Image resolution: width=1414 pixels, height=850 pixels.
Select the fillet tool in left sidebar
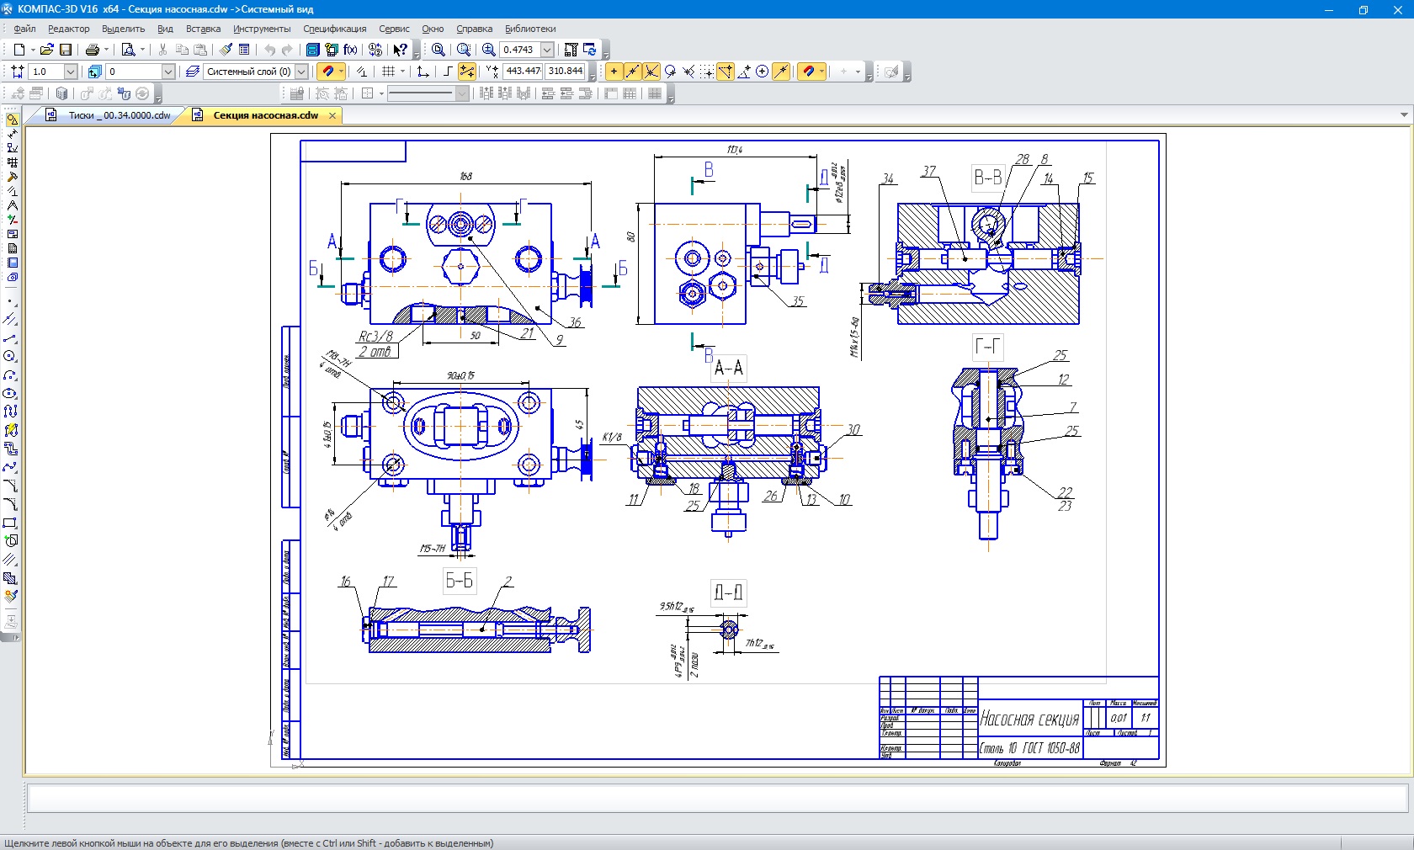point(10,504)
